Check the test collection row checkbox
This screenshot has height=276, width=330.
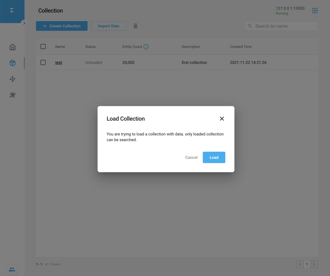tap(43, 62)
